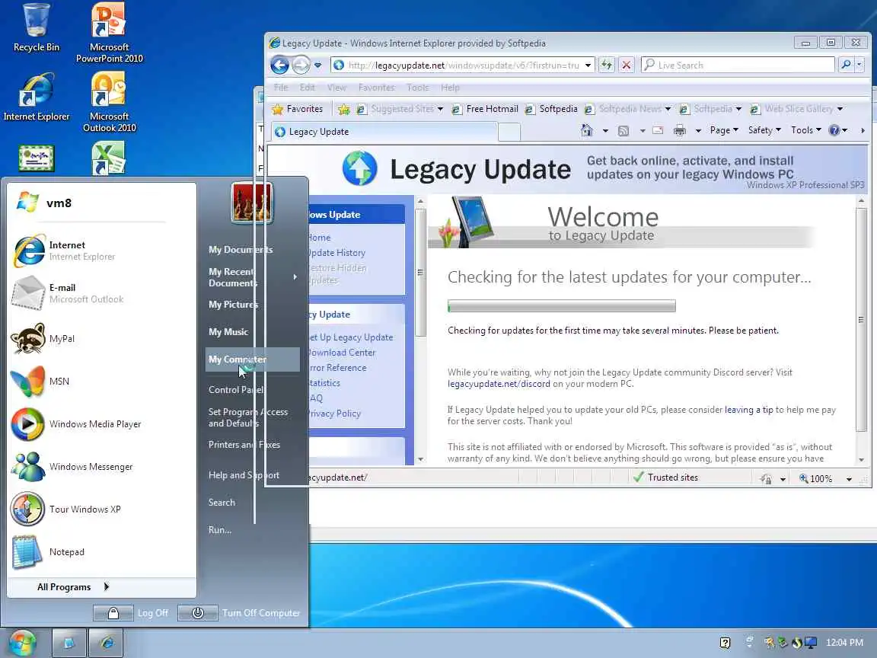Select My Computer in Start menu
The width and height of the screenshot is (877, 658).
[252, 359]
